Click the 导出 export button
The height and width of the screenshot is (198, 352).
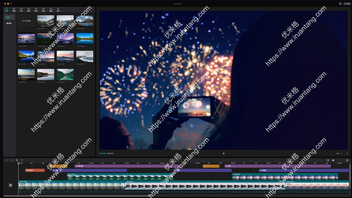tap(347, 4)
